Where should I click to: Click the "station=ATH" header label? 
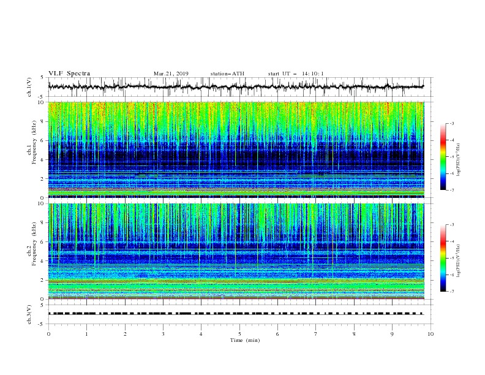(227, 74)
